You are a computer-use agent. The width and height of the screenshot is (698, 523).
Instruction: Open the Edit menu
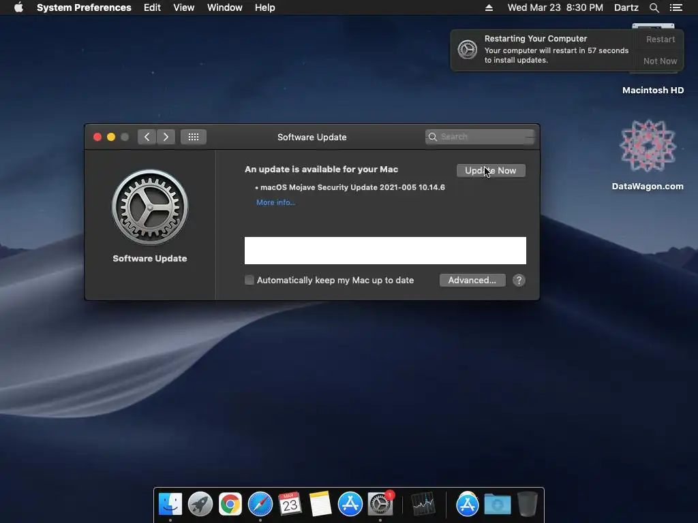(x=152, y=7)
